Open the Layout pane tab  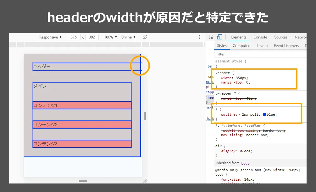pyautogui.click(x=262, y=46)
